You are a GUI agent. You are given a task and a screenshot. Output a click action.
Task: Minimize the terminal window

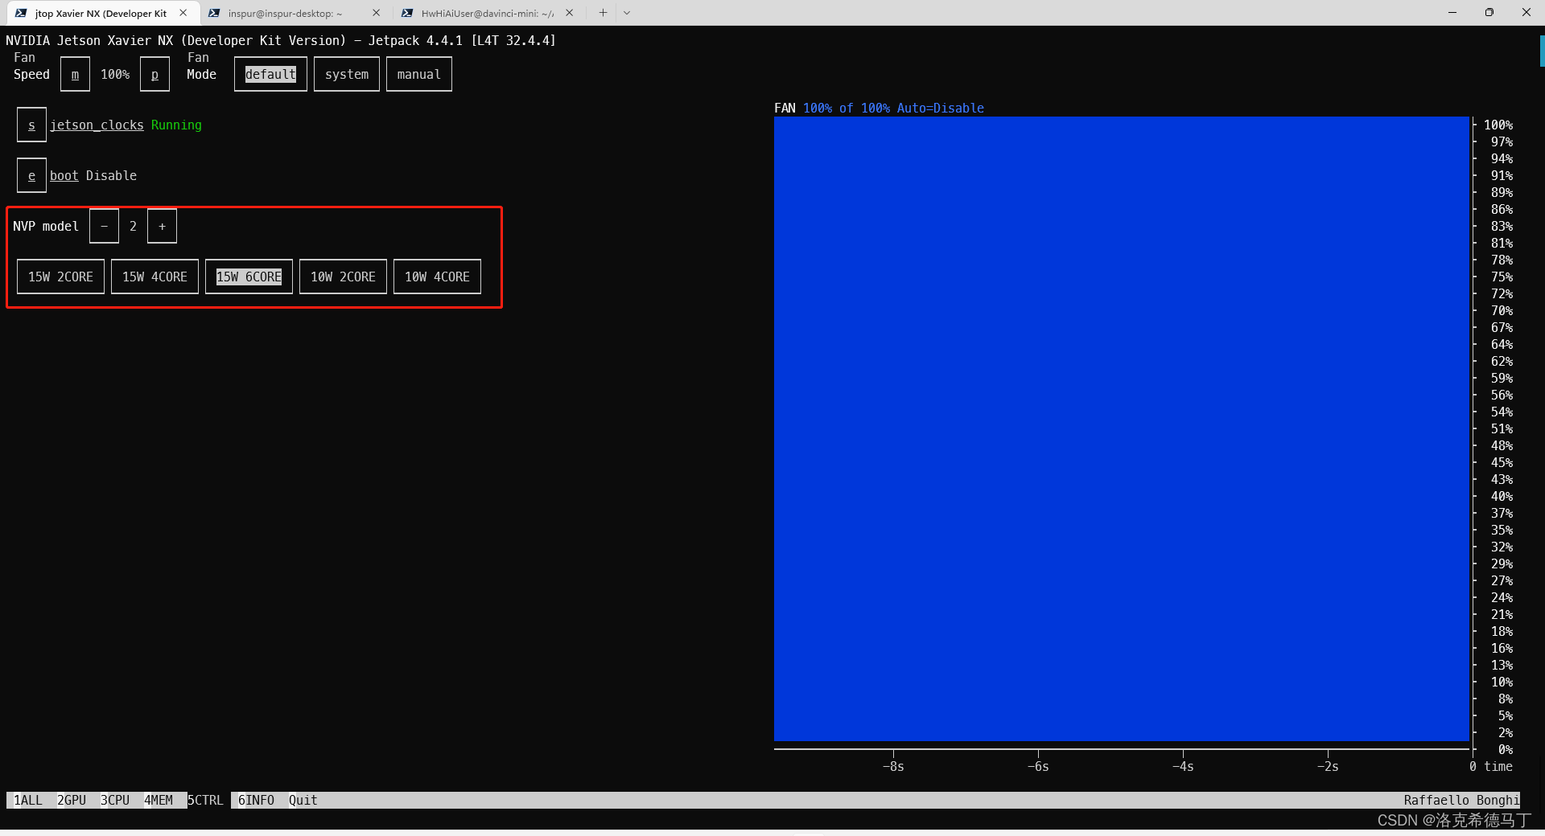point(1452,12)
